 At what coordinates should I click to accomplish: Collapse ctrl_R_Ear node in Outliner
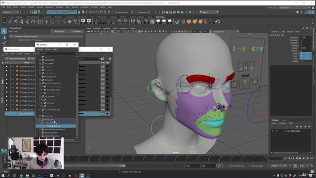40,120
